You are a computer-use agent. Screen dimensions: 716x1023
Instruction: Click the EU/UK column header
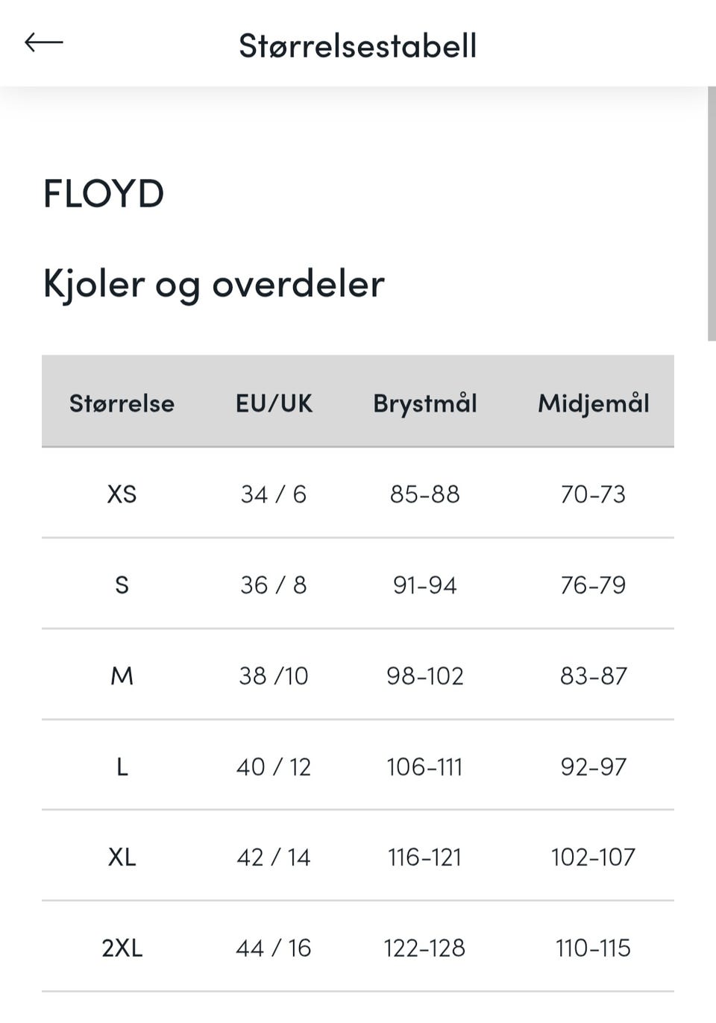click(x=274, y=403)
